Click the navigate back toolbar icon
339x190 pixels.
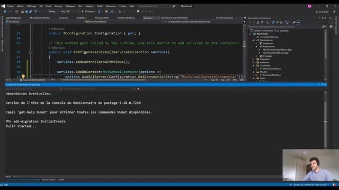[x=5, y=12]
